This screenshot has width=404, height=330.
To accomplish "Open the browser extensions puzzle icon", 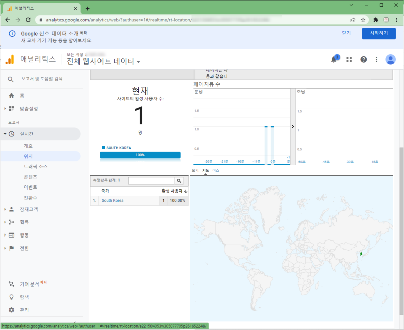I will click(x=376, y=20).
